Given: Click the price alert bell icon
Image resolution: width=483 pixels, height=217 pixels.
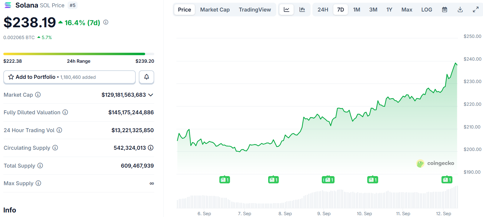Looking at the screenshot, I should click(x=146, y=77).
